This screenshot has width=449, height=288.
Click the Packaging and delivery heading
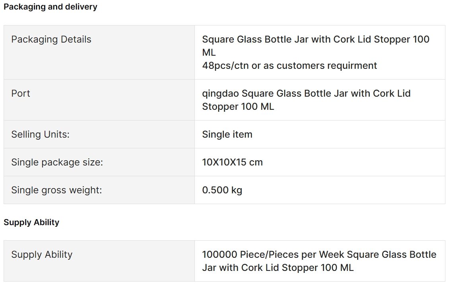tap(51, 7)
